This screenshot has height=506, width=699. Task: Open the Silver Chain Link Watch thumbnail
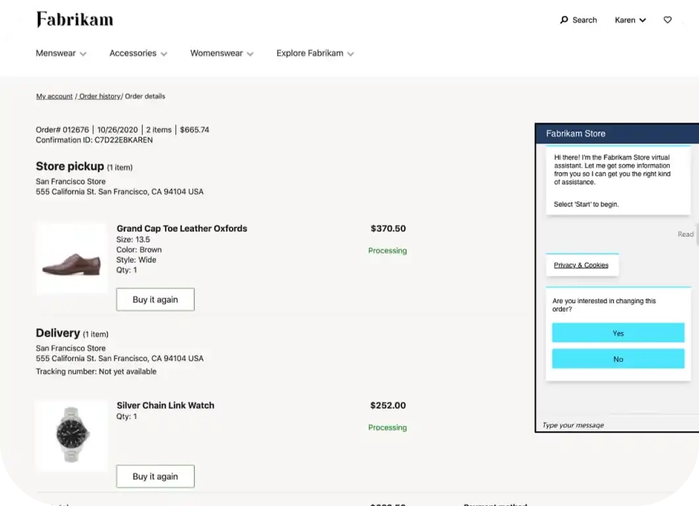click(71, 435)
